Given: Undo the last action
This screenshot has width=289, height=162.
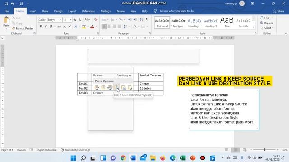Looking at the screenshot, I should tap(13, 4).
